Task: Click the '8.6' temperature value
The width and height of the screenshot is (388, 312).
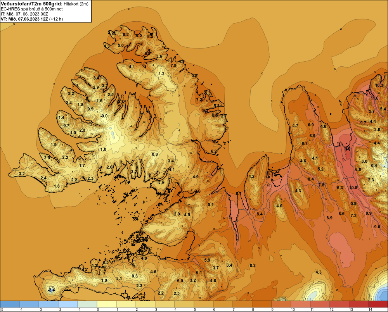Action: pos(341,214)
